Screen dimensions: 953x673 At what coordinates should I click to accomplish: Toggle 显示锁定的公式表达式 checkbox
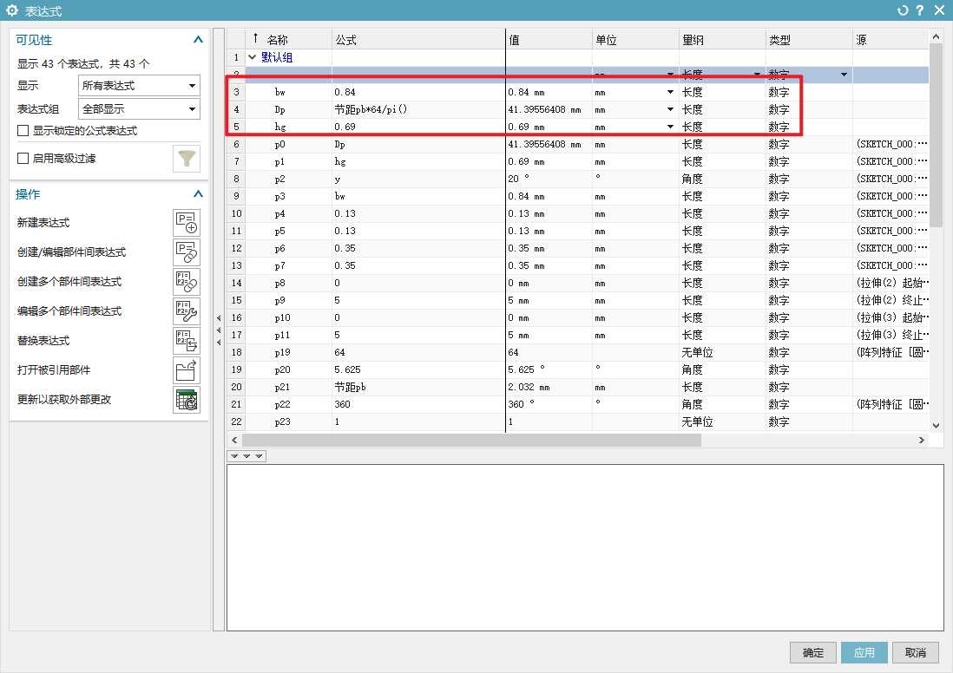click(23, 131)
